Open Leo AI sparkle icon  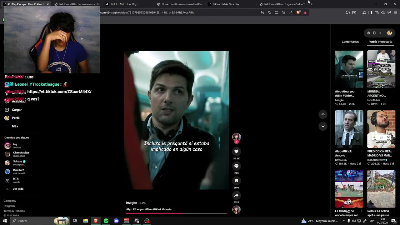[x=383, y=12]
